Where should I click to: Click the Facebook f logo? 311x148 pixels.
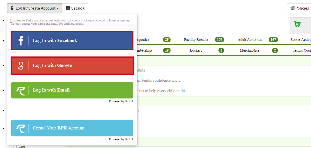click(x=21, y=41)
